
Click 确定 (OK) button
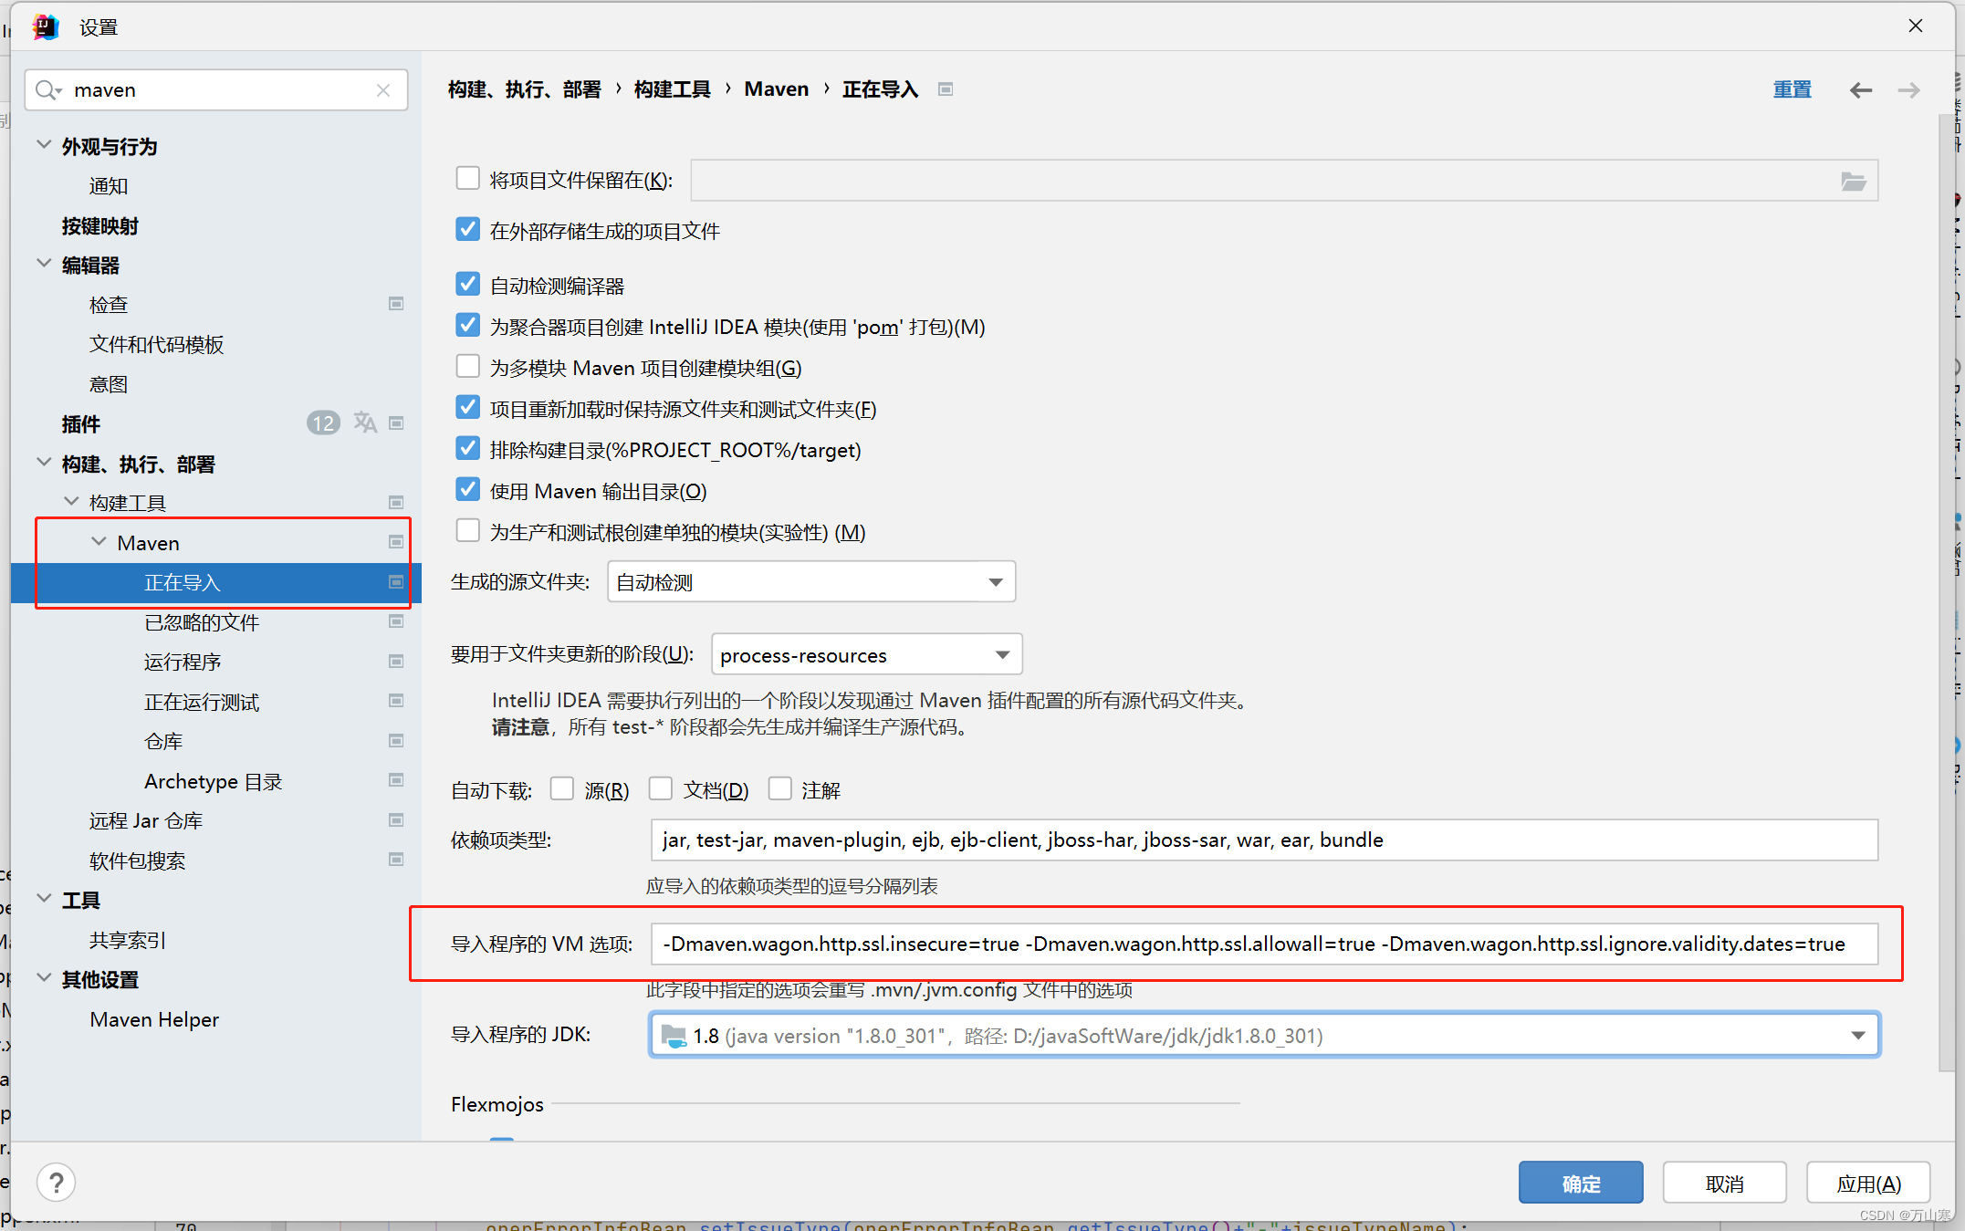click(1583, 1183)
